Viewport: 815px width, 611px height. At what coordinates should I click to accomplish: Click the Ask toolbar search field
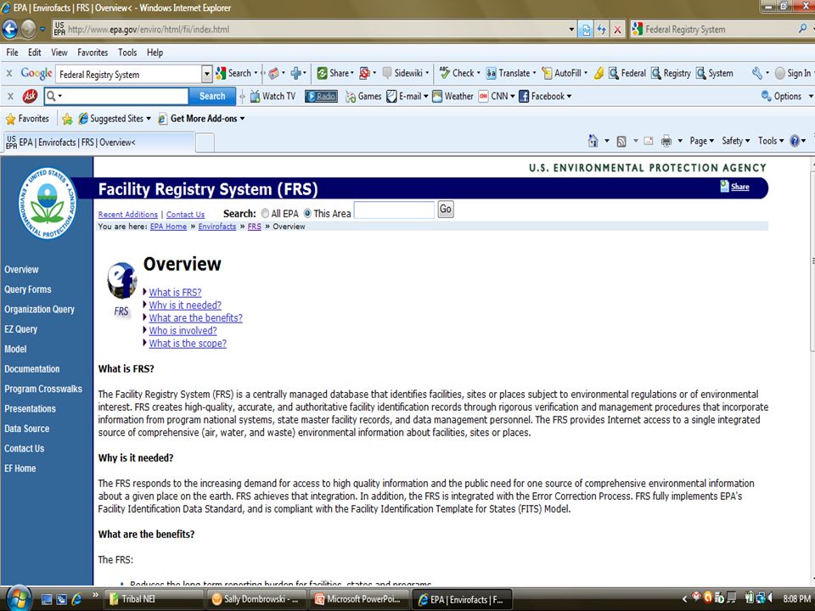point(116,96)
